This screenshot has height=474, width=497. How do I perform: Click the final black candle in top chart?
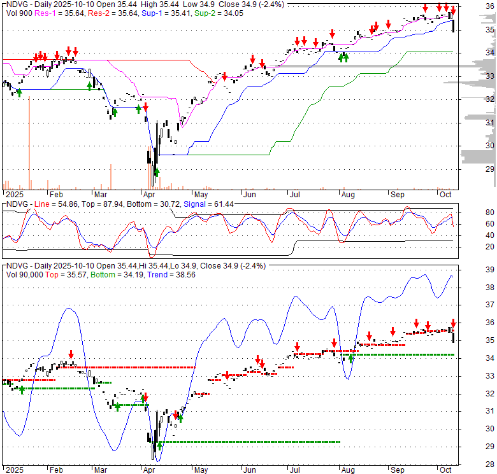tap(453, 26)
